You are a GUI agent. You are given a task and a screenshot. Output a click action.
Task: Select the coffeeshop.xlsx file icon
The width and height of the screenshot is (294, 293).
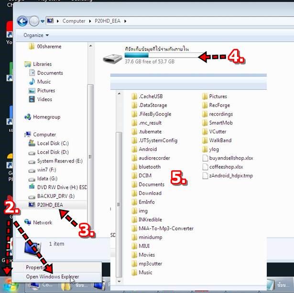pos(205,167)
